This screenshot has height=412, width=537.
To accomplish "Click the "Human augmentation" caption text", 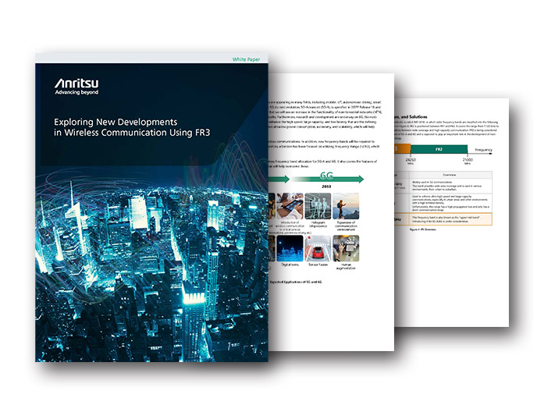I will pos(346,266).
